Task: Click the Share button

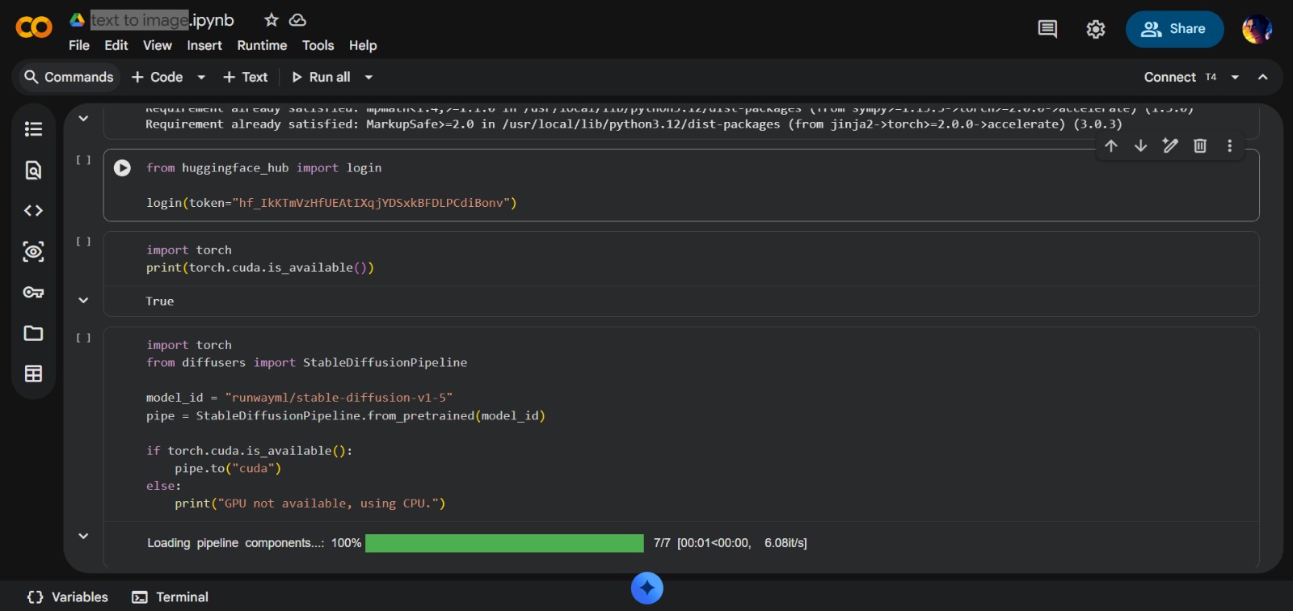Action: pyautogui.click(x=1174, y=29)
